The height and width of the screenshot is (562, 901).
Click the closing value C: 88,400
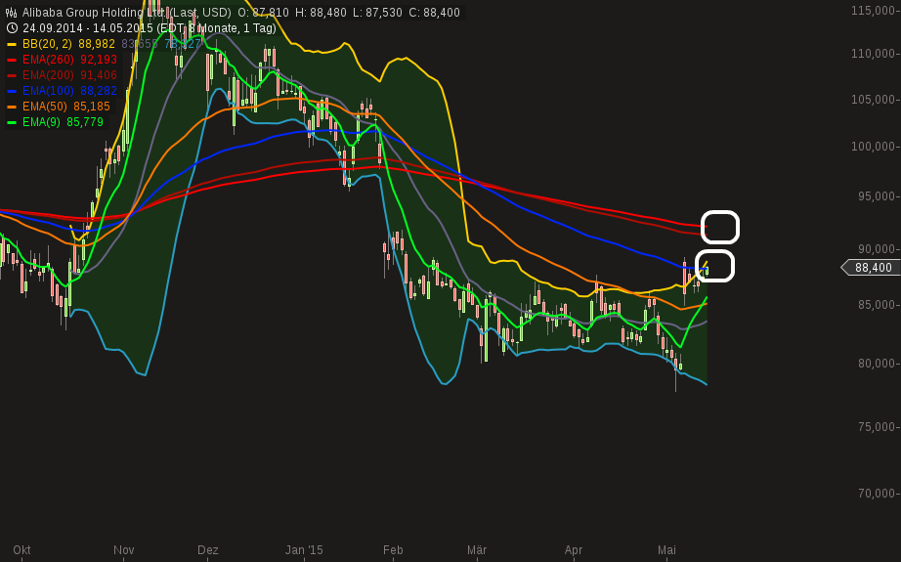[435, 12]
